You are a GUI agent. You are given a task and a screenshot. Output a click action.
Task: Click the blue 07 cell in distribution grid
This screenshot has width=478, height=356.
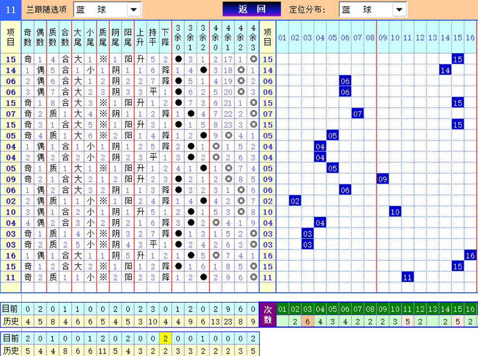(x=358, y=114)
